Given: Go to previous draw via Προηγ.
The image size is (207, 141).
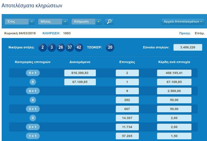Looking at the screenshot, I should point(185,33).
